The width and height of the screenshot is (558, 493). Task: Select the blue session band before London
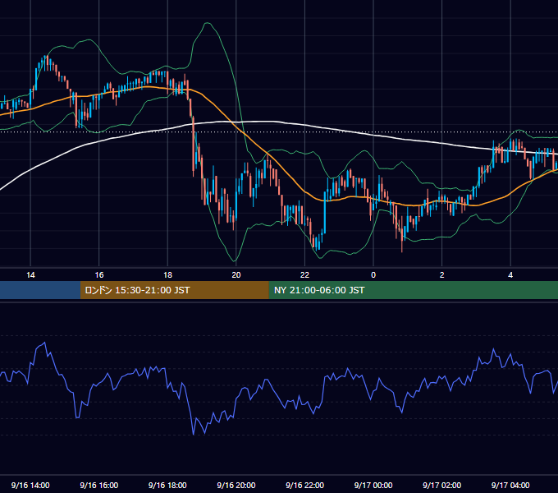point(40,290)
